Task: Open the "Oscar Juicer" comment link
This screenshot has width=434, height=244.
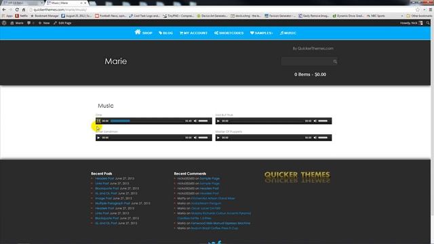Action: [205, 208]
